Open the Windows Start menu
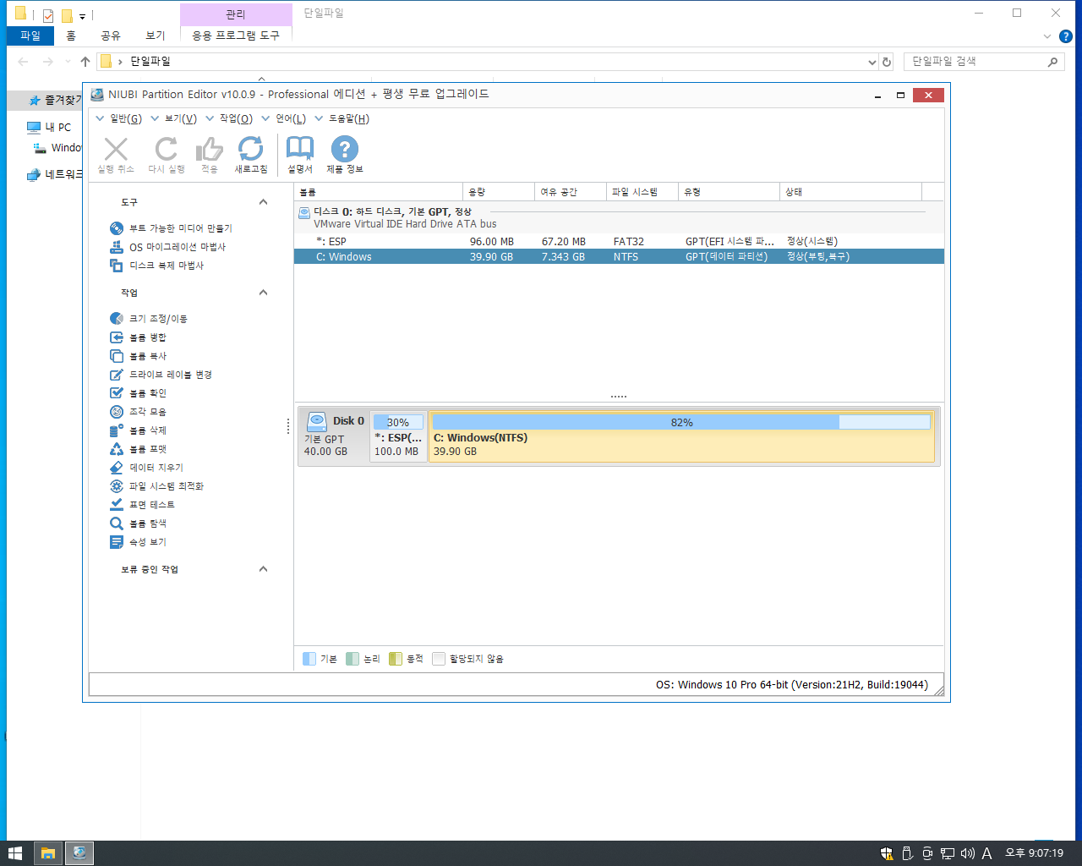Viewport: 1082px width, 866px height. pyautogui.click(x=14, y=853)
